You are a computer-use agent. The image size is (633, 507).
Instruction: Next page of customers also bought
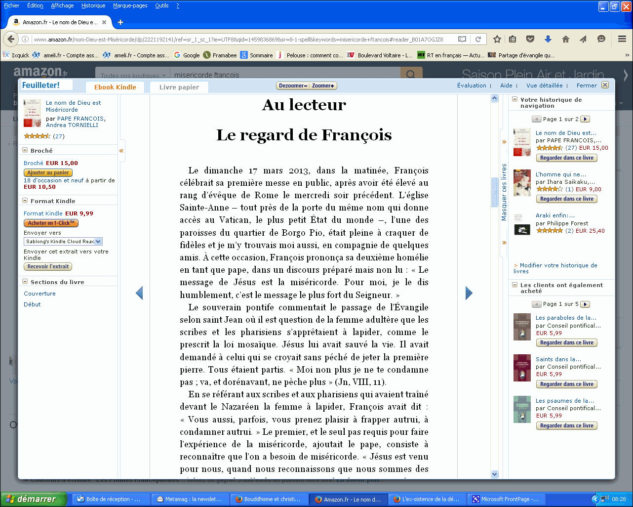point(585,304)
